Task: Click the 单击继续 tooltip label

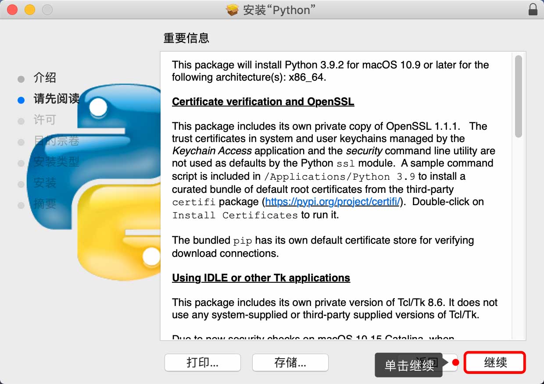Action: (x=409, y=365)
